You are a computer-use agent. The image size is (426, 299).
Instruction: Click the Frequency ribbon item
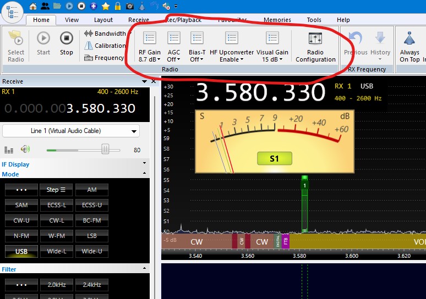click(x=104, y=58)
